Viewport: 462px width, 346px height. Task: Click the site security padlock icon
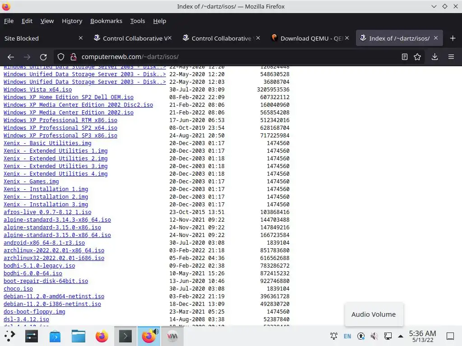click(73, 57)
